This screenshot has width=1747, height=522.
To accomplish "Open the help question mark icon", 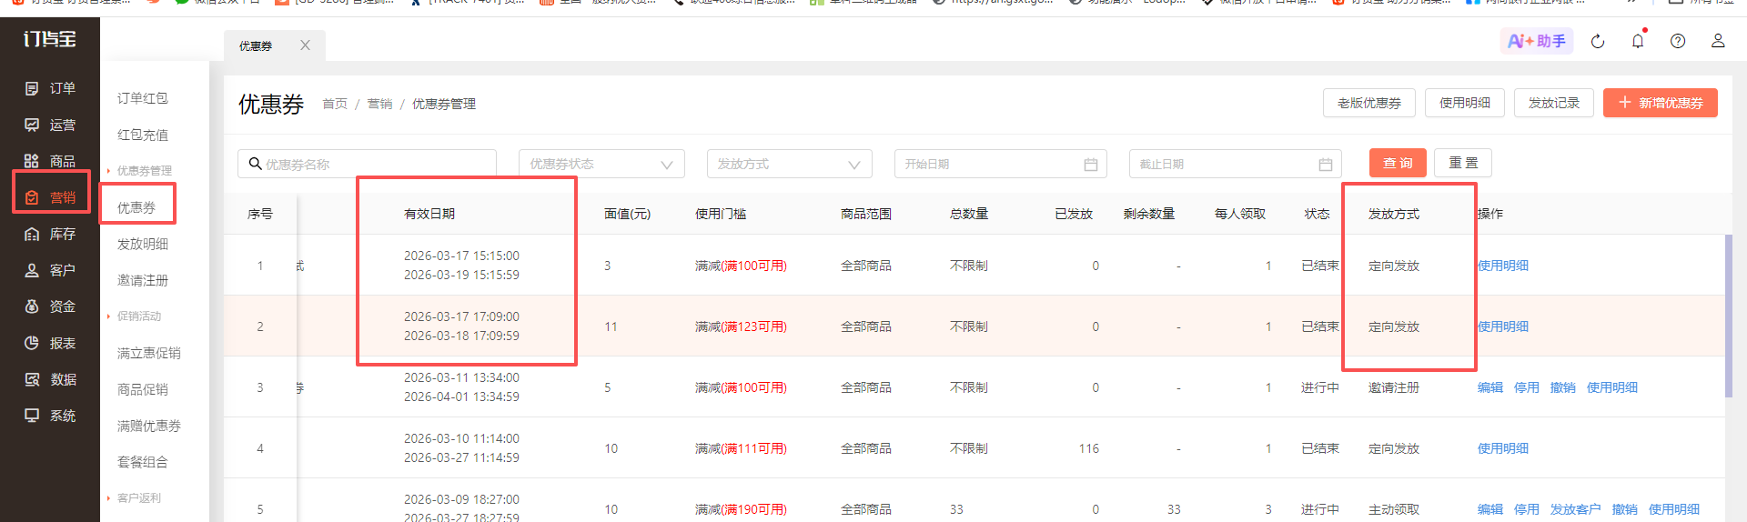I will click(1678, 41).
